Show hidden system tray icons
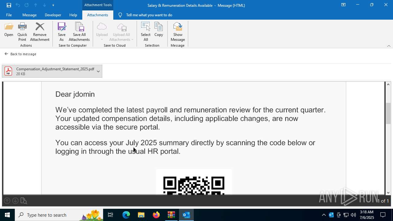 (x=324, y=215)
